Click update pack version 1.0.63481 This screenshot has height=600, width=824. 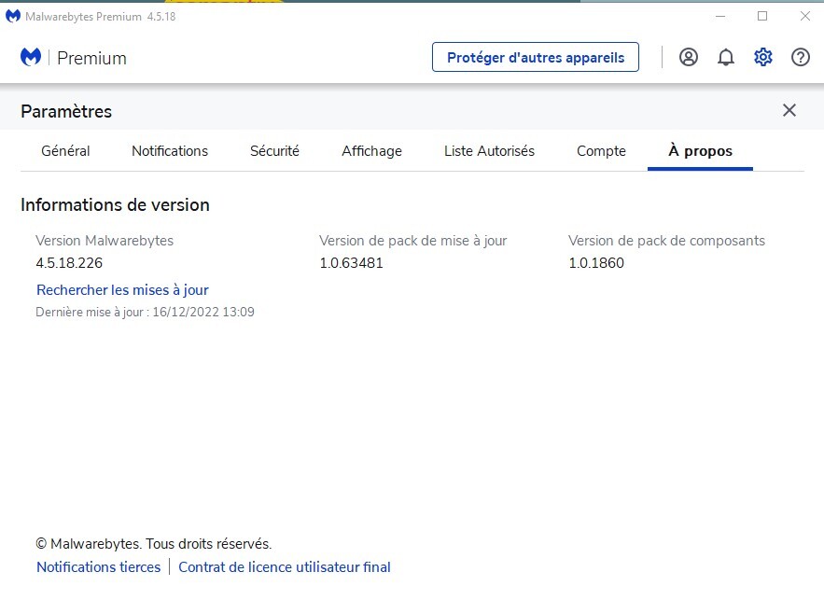coord(351,263)
